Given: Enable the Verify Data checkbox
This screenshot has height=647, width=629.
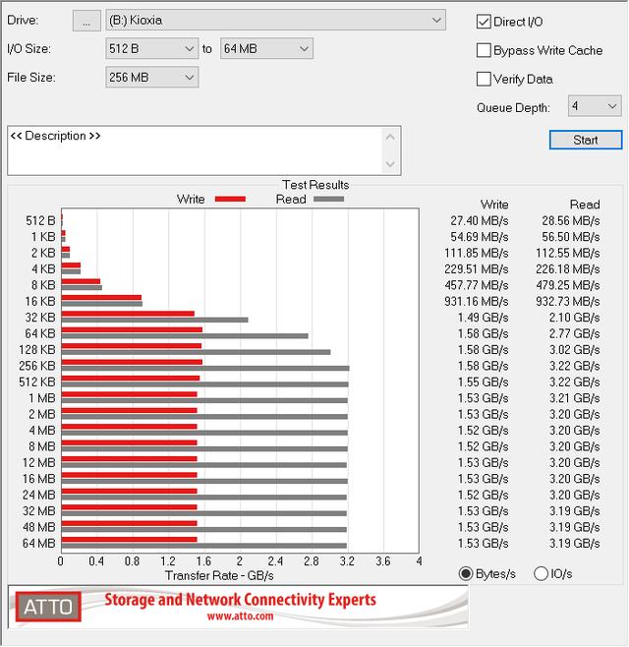Looking at the screenshot, I should pyautogui.click(x=484, y=79).
